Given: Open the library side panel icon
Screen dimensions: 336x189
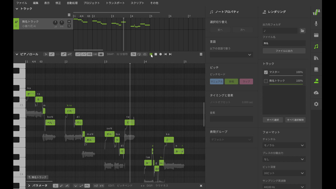Looking at the screenshot, I should click(316, 58).
